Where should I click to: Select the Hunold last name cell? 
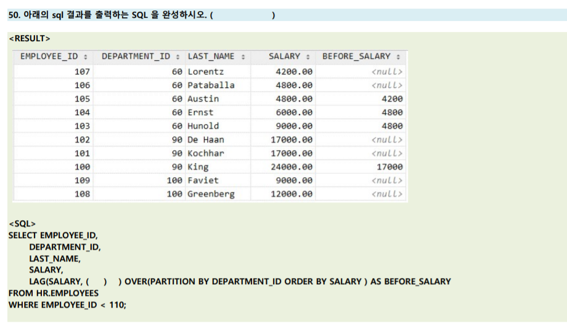(x=218, y=126)
